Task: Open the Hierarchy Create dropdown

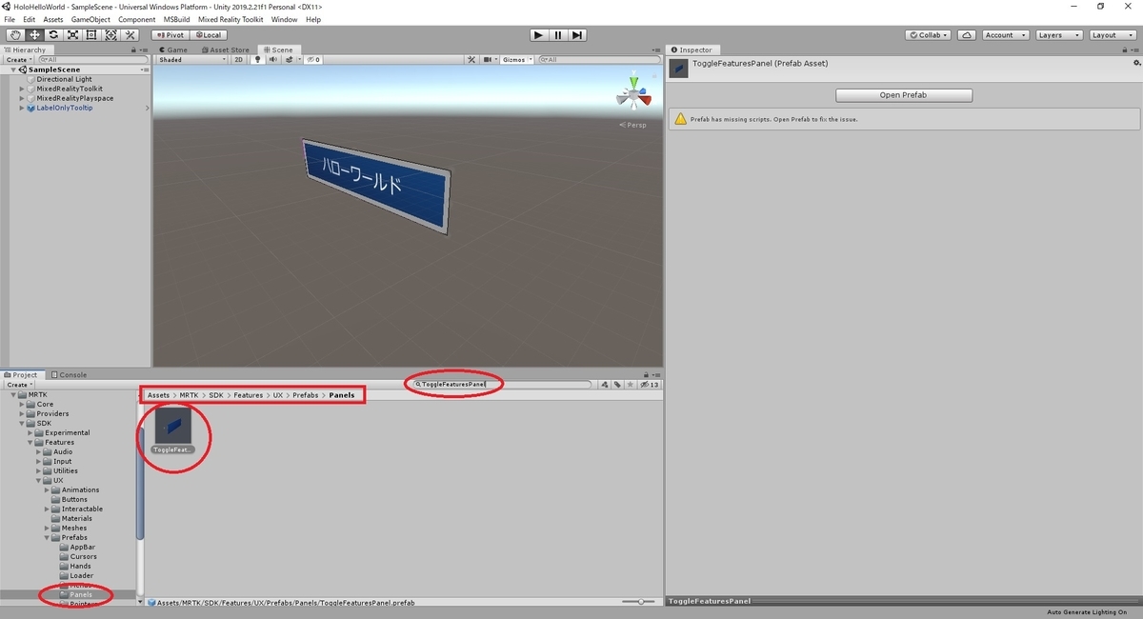Action: 17,59
